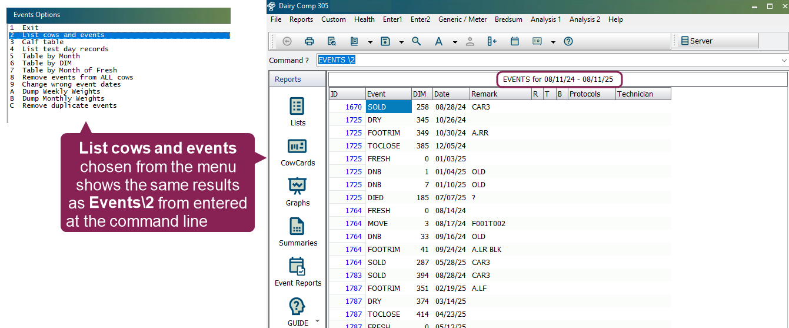Expand the font 'A' dropdown arrow
This screenshot has height=328, width=789.
[455, 42]
